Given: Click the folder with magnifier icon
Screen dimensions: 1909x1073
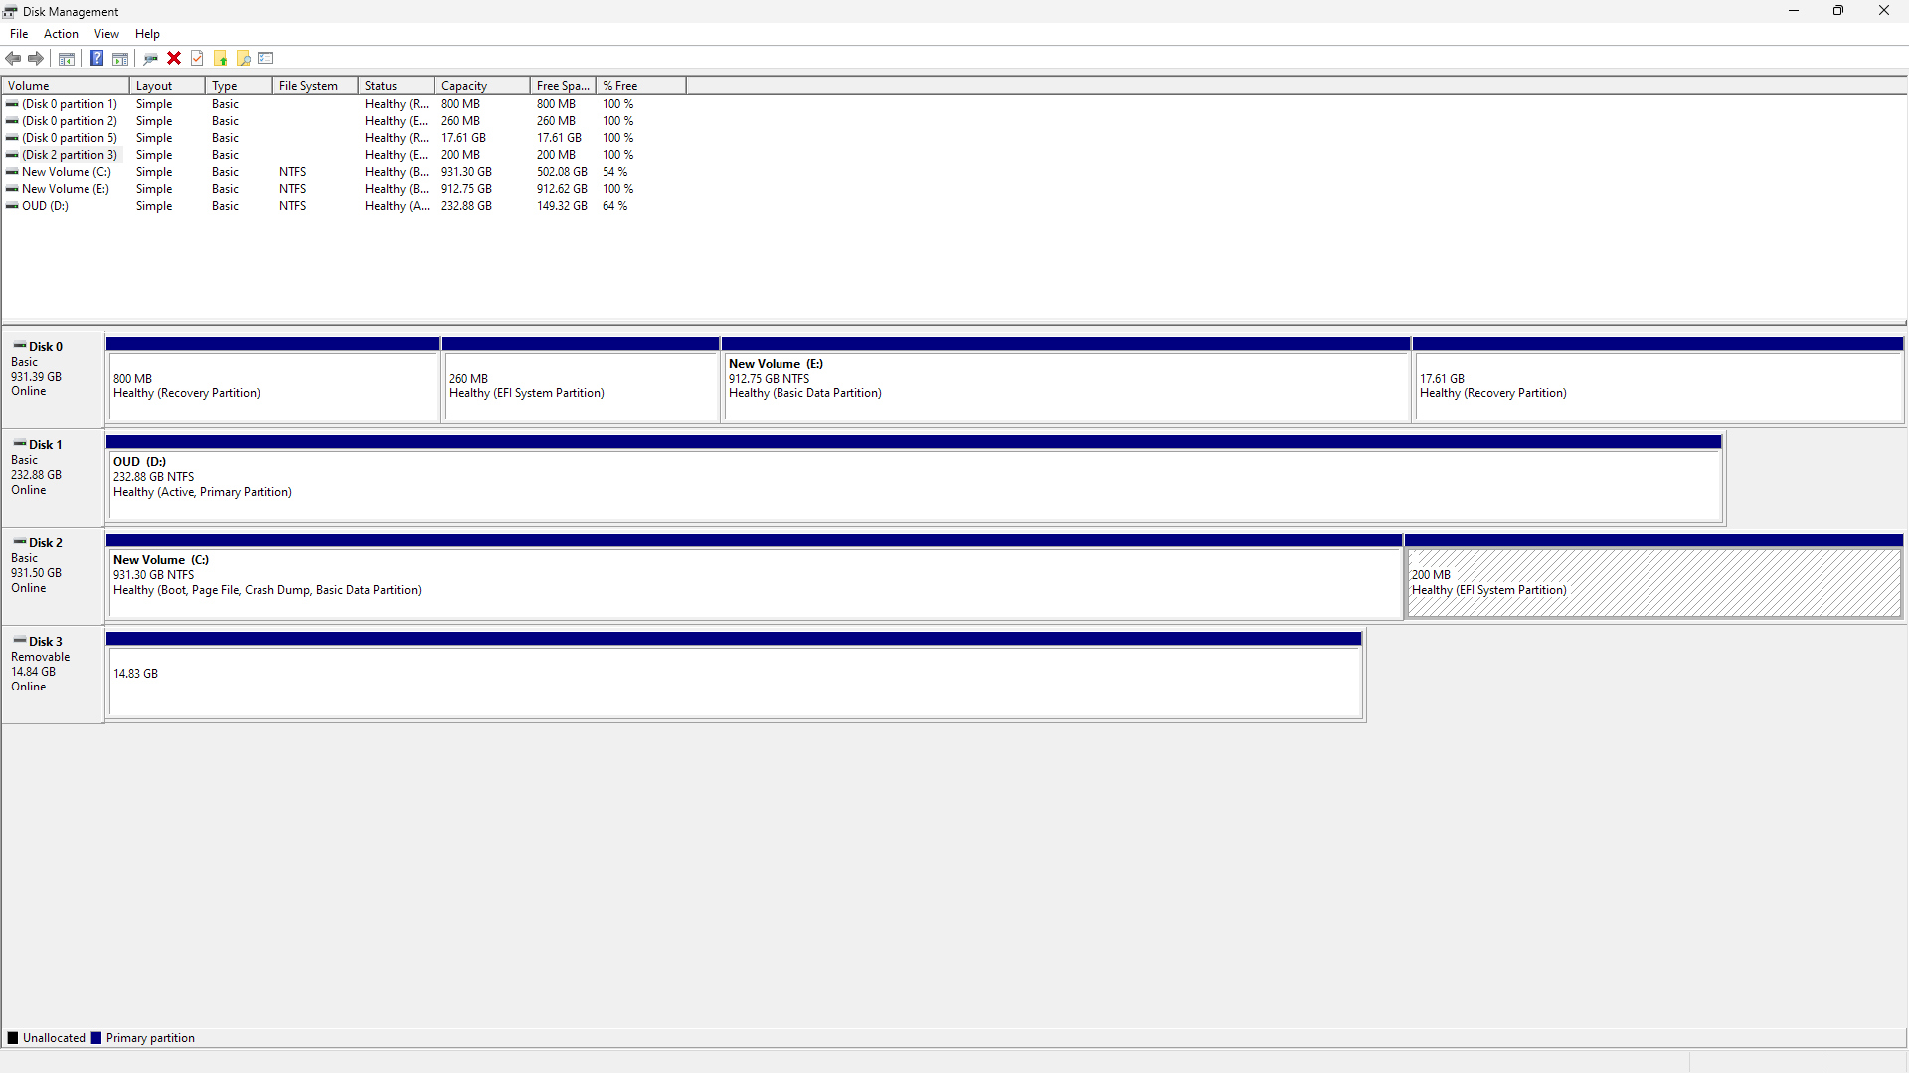Looking at the screenshot, I should pos(243,58).
